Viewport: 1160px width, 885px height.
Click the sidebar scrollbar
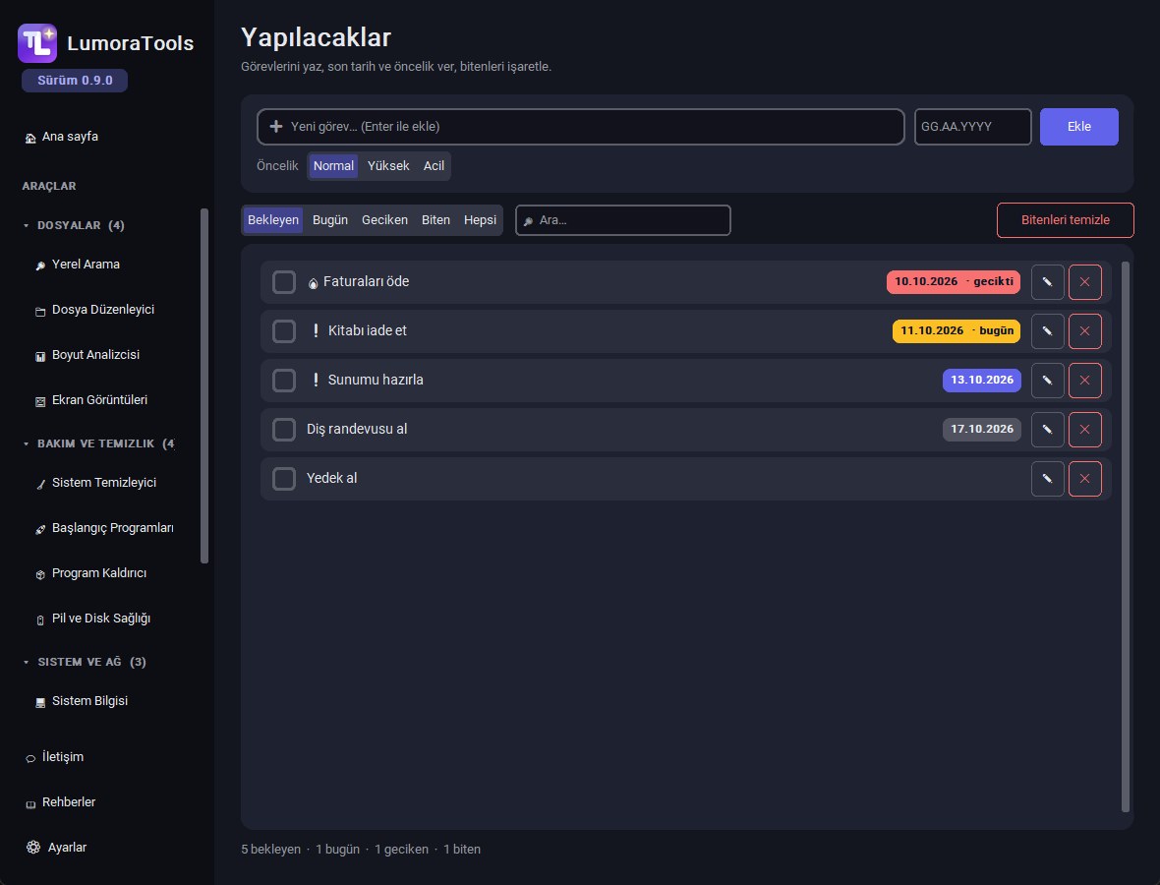click(x=204, y=385)
